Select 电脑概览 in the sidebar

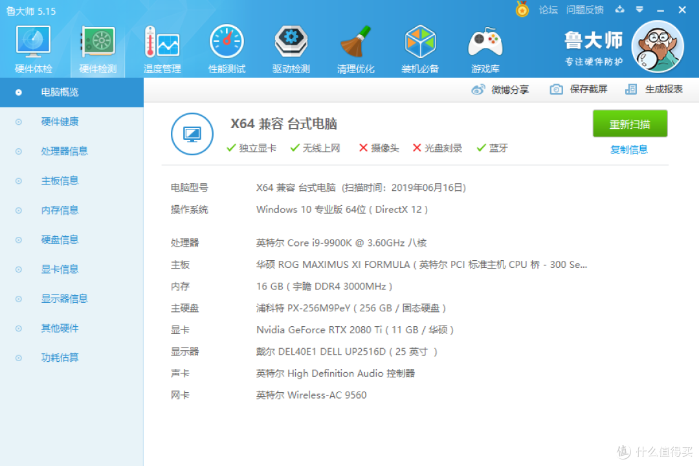click(72, 93)
